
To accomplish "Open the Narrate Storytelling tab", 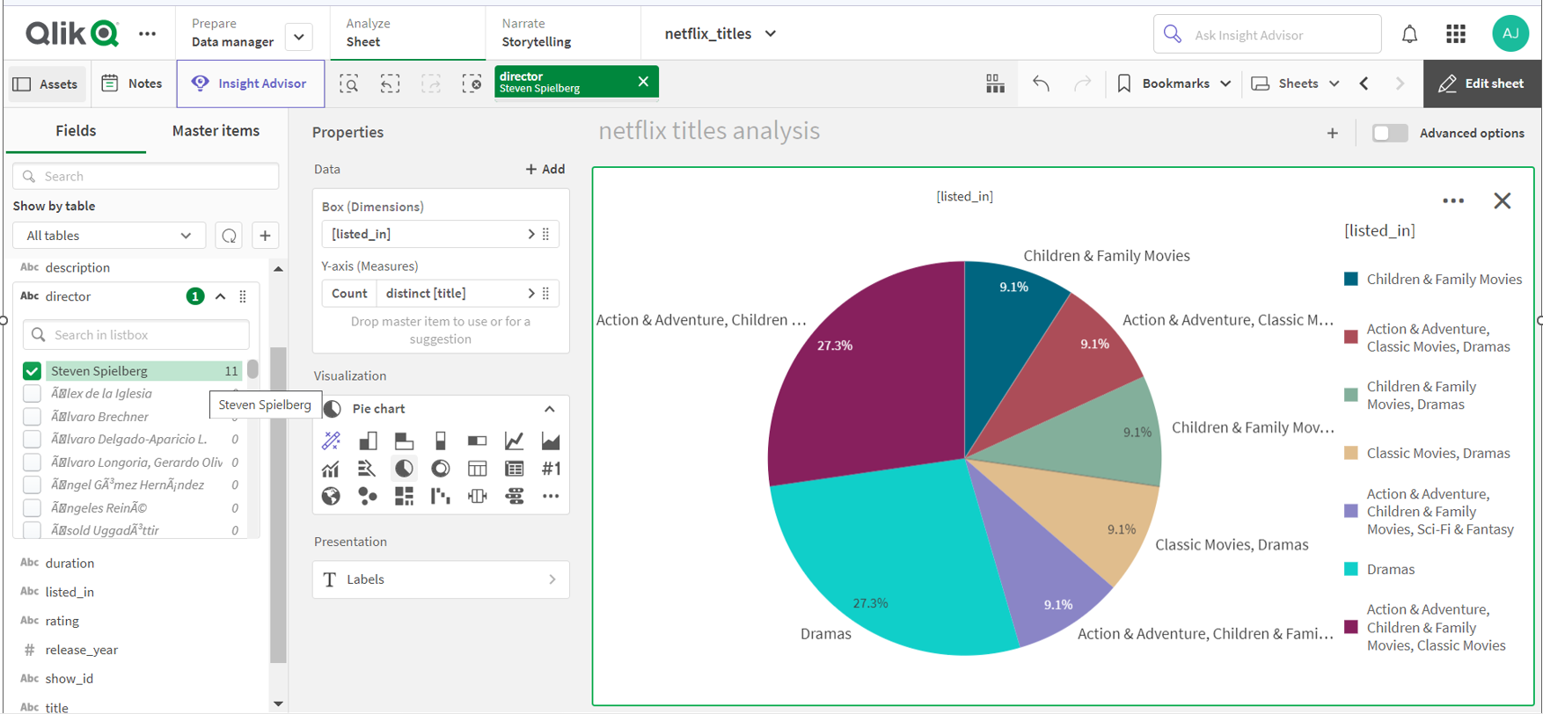I will (536, 33).
